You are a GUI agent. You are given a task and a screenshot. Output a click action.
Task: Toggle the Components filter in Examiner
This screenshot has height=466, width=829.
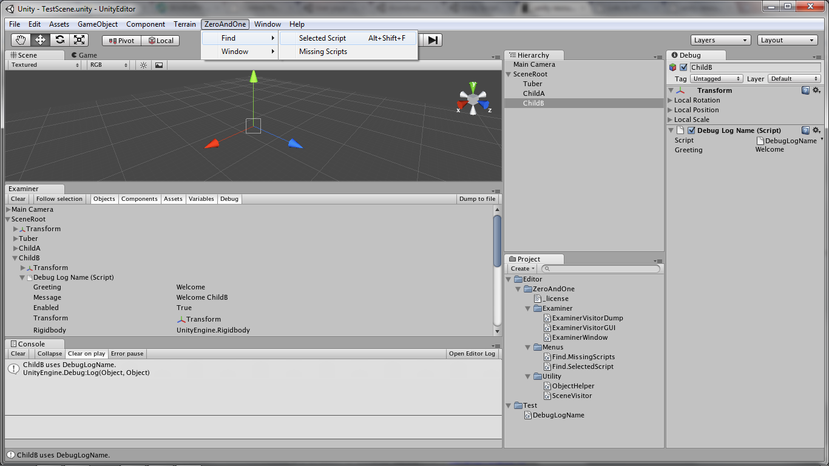(140, 199)
